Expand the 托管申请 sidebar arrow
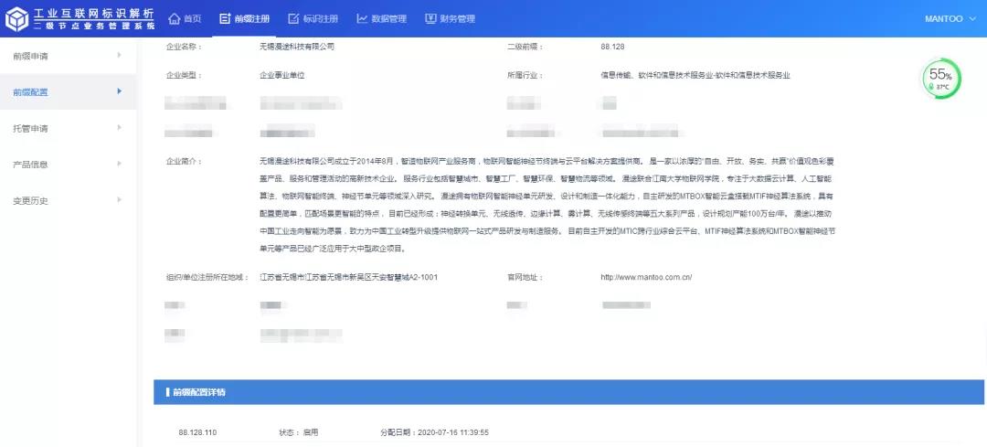 click(x=119, y=128)
